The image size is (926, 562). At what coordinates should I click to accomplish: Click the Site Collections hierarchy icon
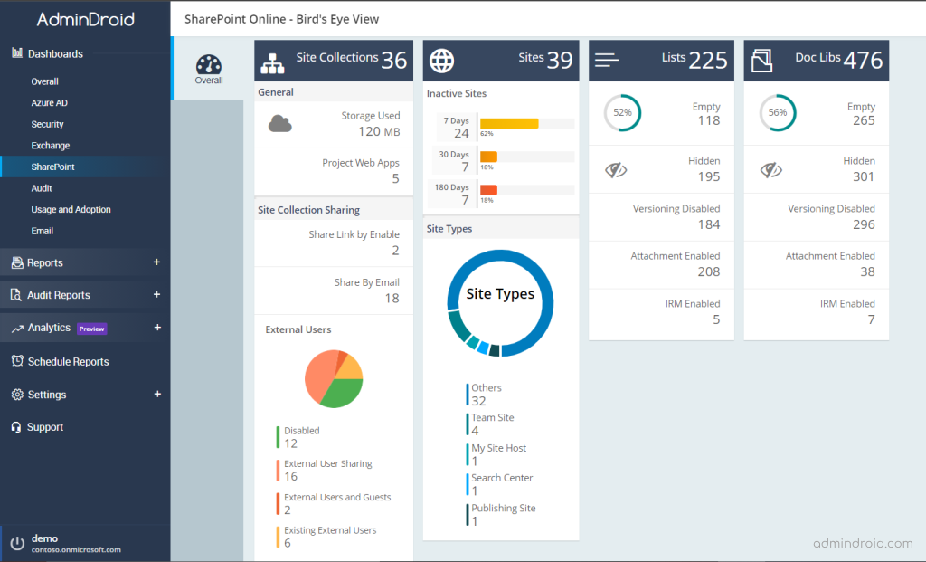point(272,64)
